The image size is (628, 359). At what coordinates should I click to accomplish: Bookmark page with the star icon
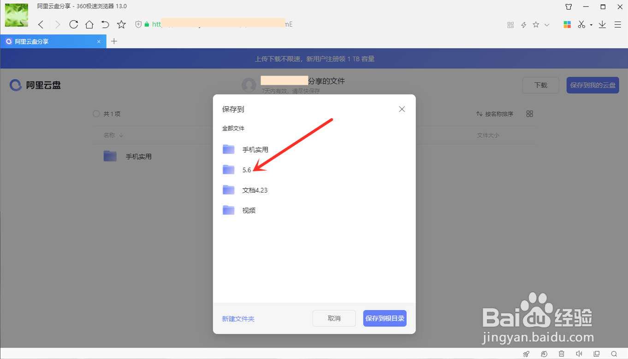click(121, 24)
